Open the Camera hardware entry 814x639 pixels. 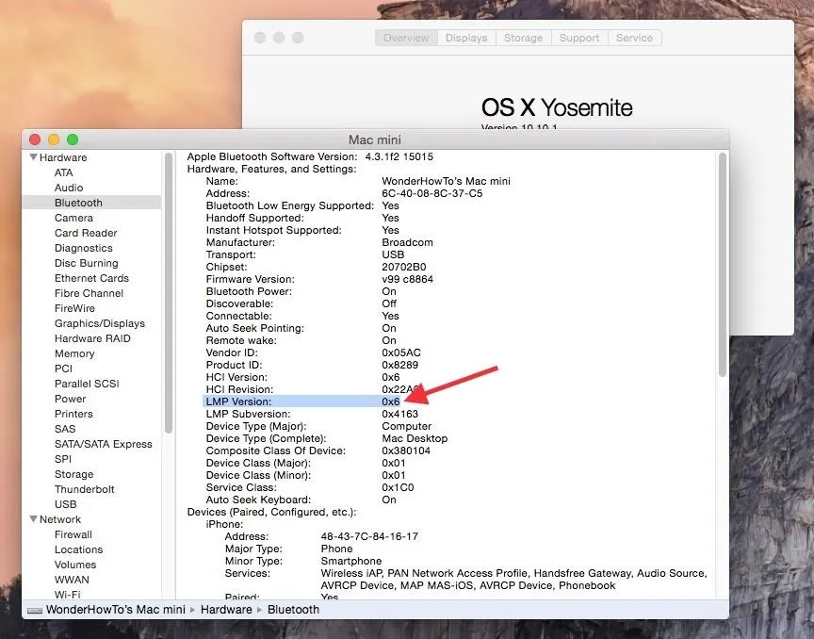(73, 218)
